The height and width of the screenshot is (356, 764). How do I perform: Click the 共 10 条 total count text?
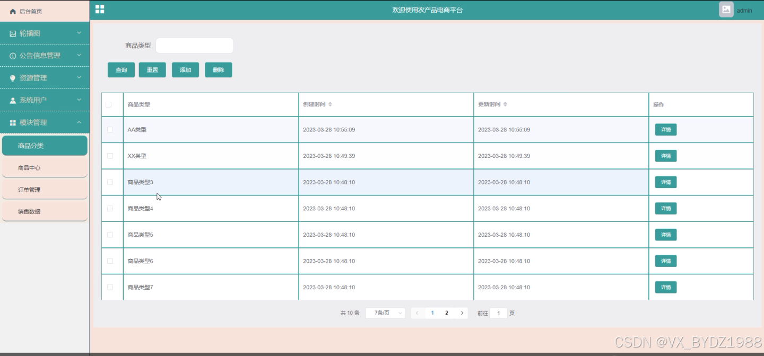350,313
